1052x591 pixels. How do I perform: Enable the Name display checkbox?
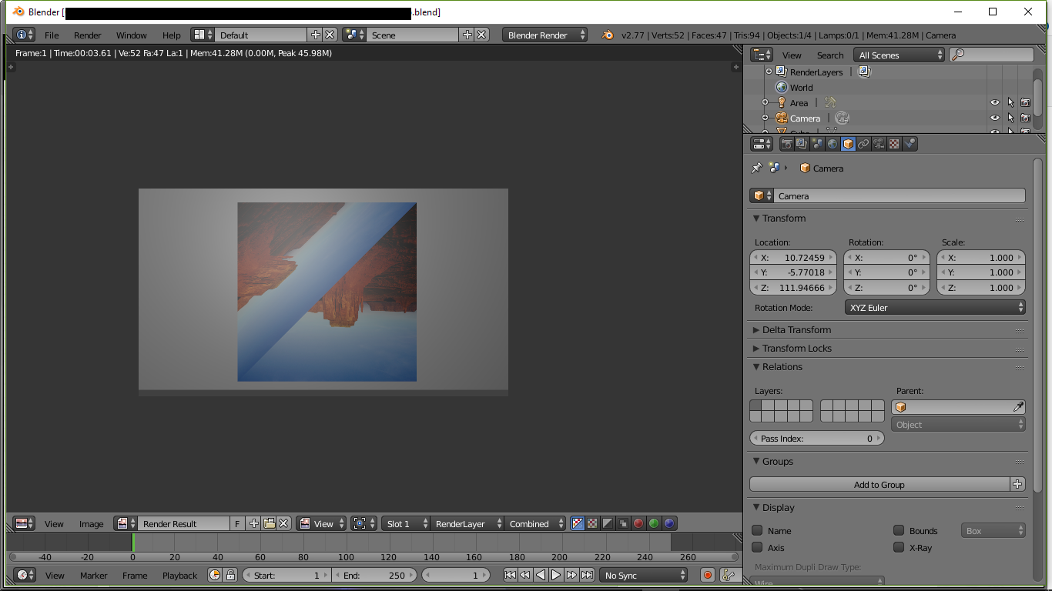point(757,530)
